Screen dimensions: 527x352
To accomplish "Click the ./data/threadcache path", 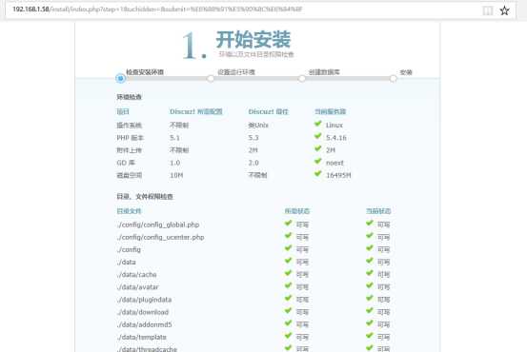I will [x=147, y=349].
